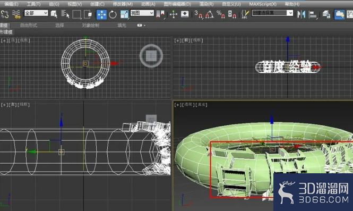Open the Layer Manager icon
The image size is (353, 211).
pos(326,14)
